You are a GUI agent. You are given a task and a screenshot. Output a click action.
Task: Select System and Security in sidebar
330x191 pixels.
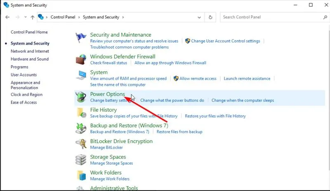tap(30, 43)
